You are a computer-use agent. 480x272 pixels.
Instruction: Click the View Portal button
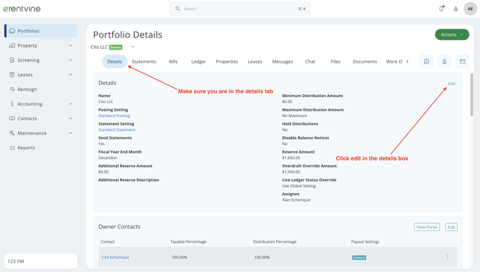coord(427,227)
